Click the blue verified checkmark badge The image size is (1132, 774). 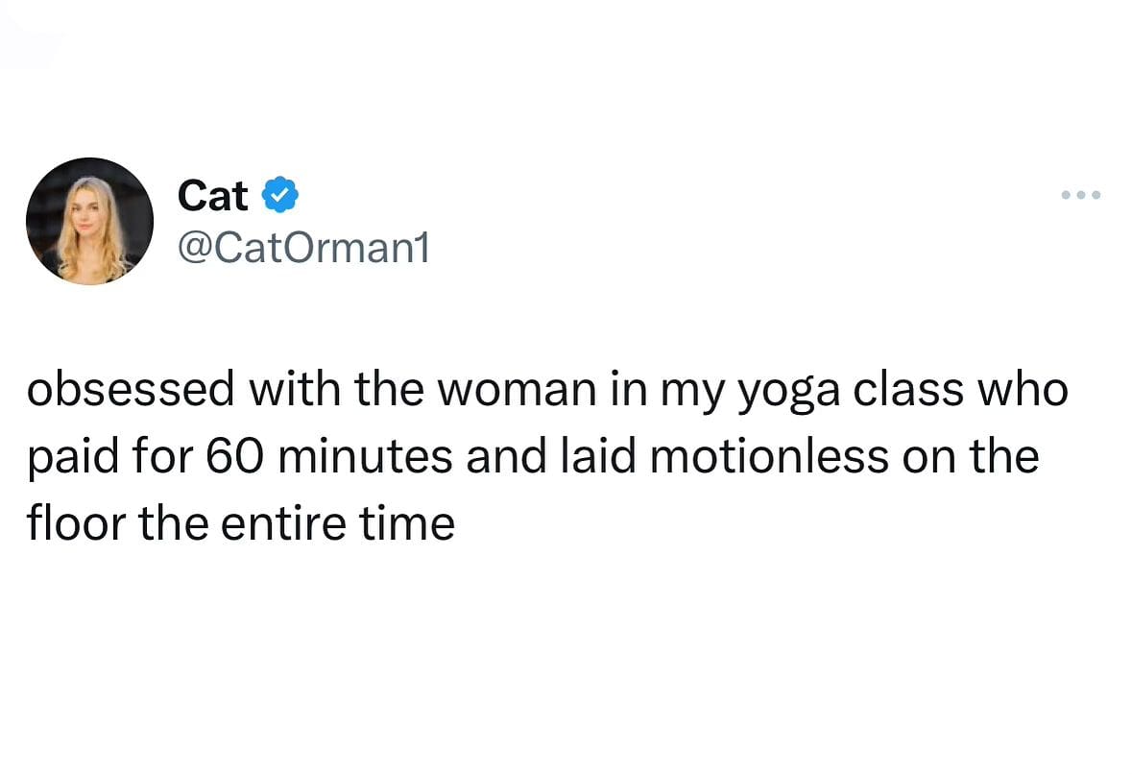[280, 196]
